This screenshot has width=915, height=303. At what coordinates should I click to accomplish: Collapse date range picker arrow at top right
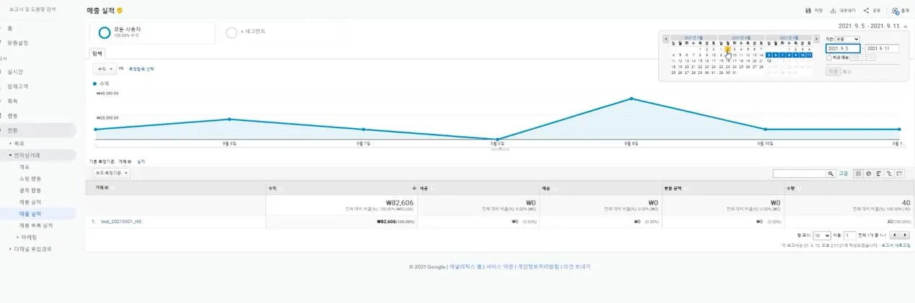[905, 26]
